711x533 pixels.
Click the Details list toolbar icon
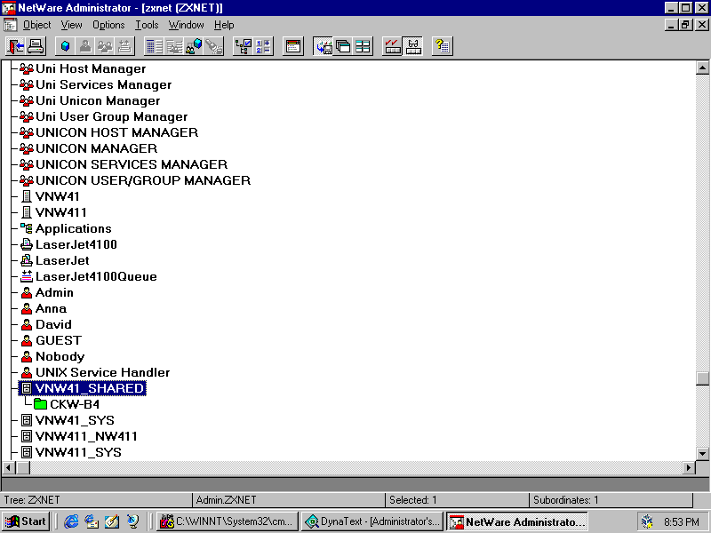point(154,46)
